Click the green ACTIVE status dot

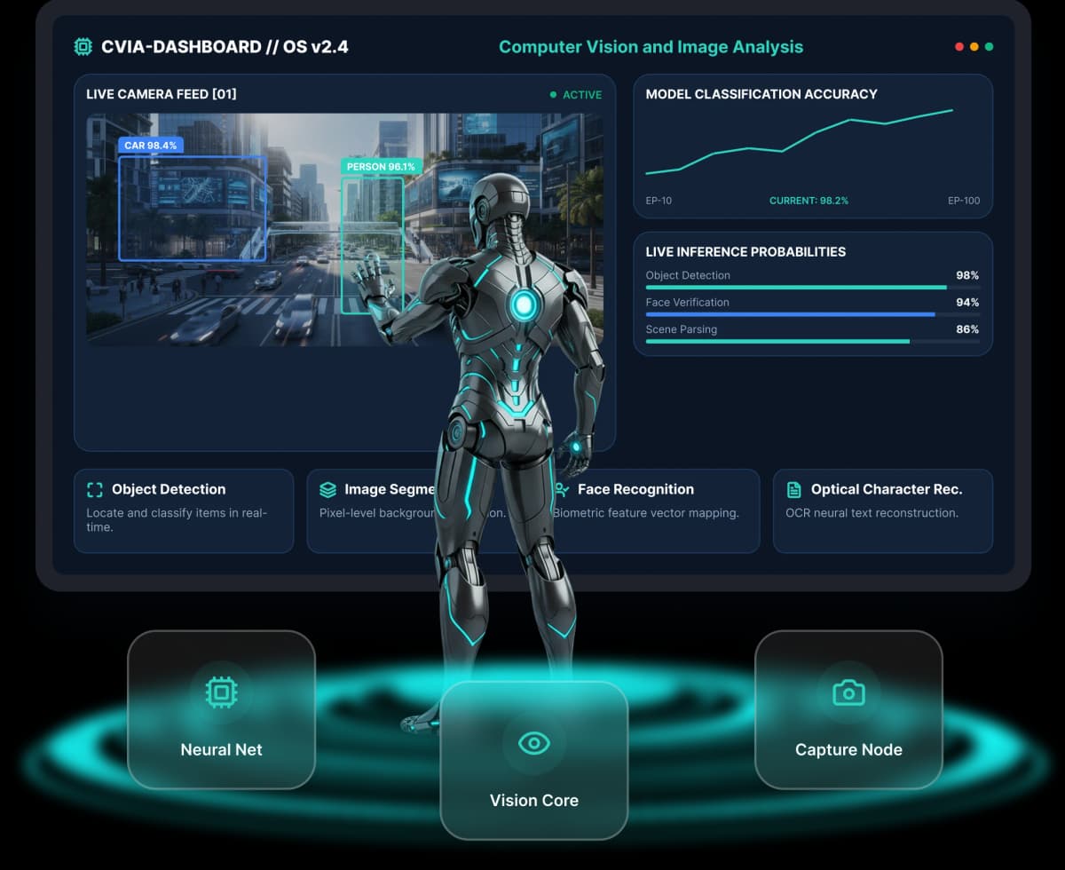point(553,94)
